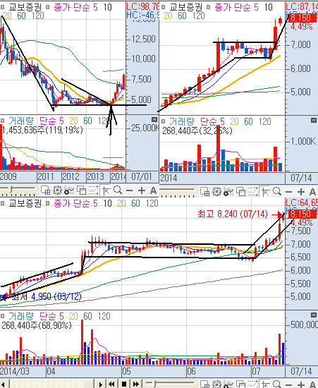
Task: Click the rewind button in daily chart toolbar
Action: 112,384
